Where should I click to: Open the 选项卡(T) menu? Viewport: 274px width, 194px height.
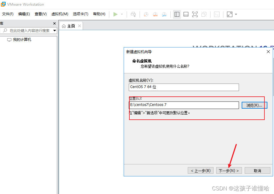pos(81,14)
